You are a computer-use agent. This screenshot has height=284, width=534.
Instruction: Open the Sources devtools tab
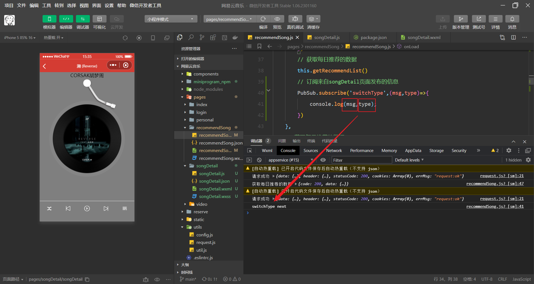(x=311, y=150)
